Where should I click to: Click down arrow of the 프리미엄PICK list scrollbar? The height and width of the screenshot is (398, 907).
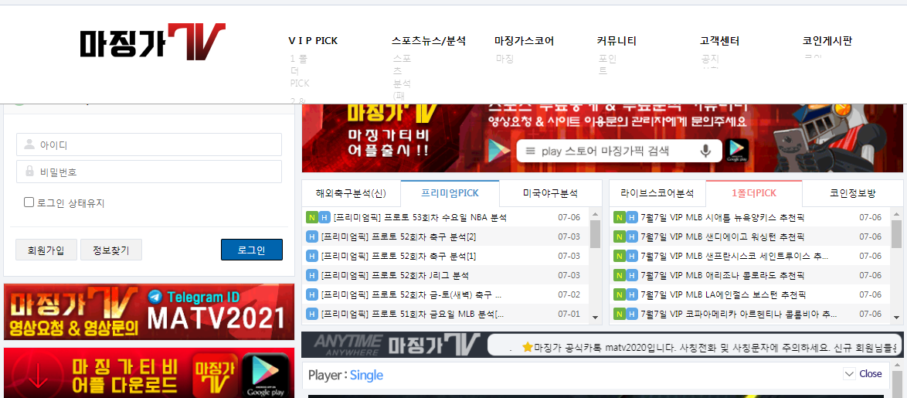point(595,317)
